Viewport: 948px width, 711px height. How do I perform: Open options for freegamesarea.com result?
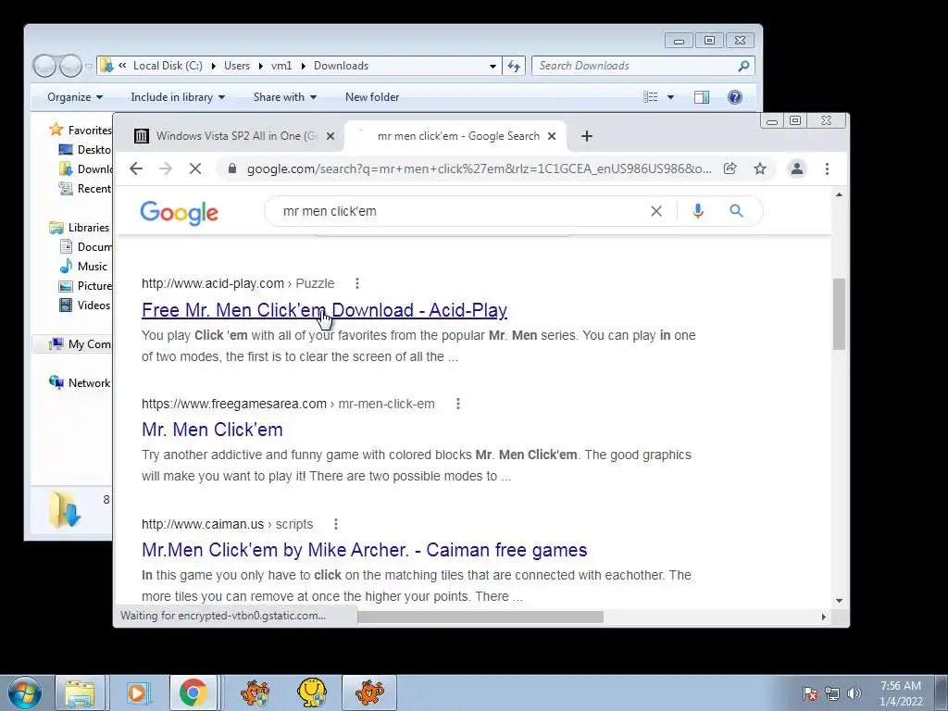point(457,404)
